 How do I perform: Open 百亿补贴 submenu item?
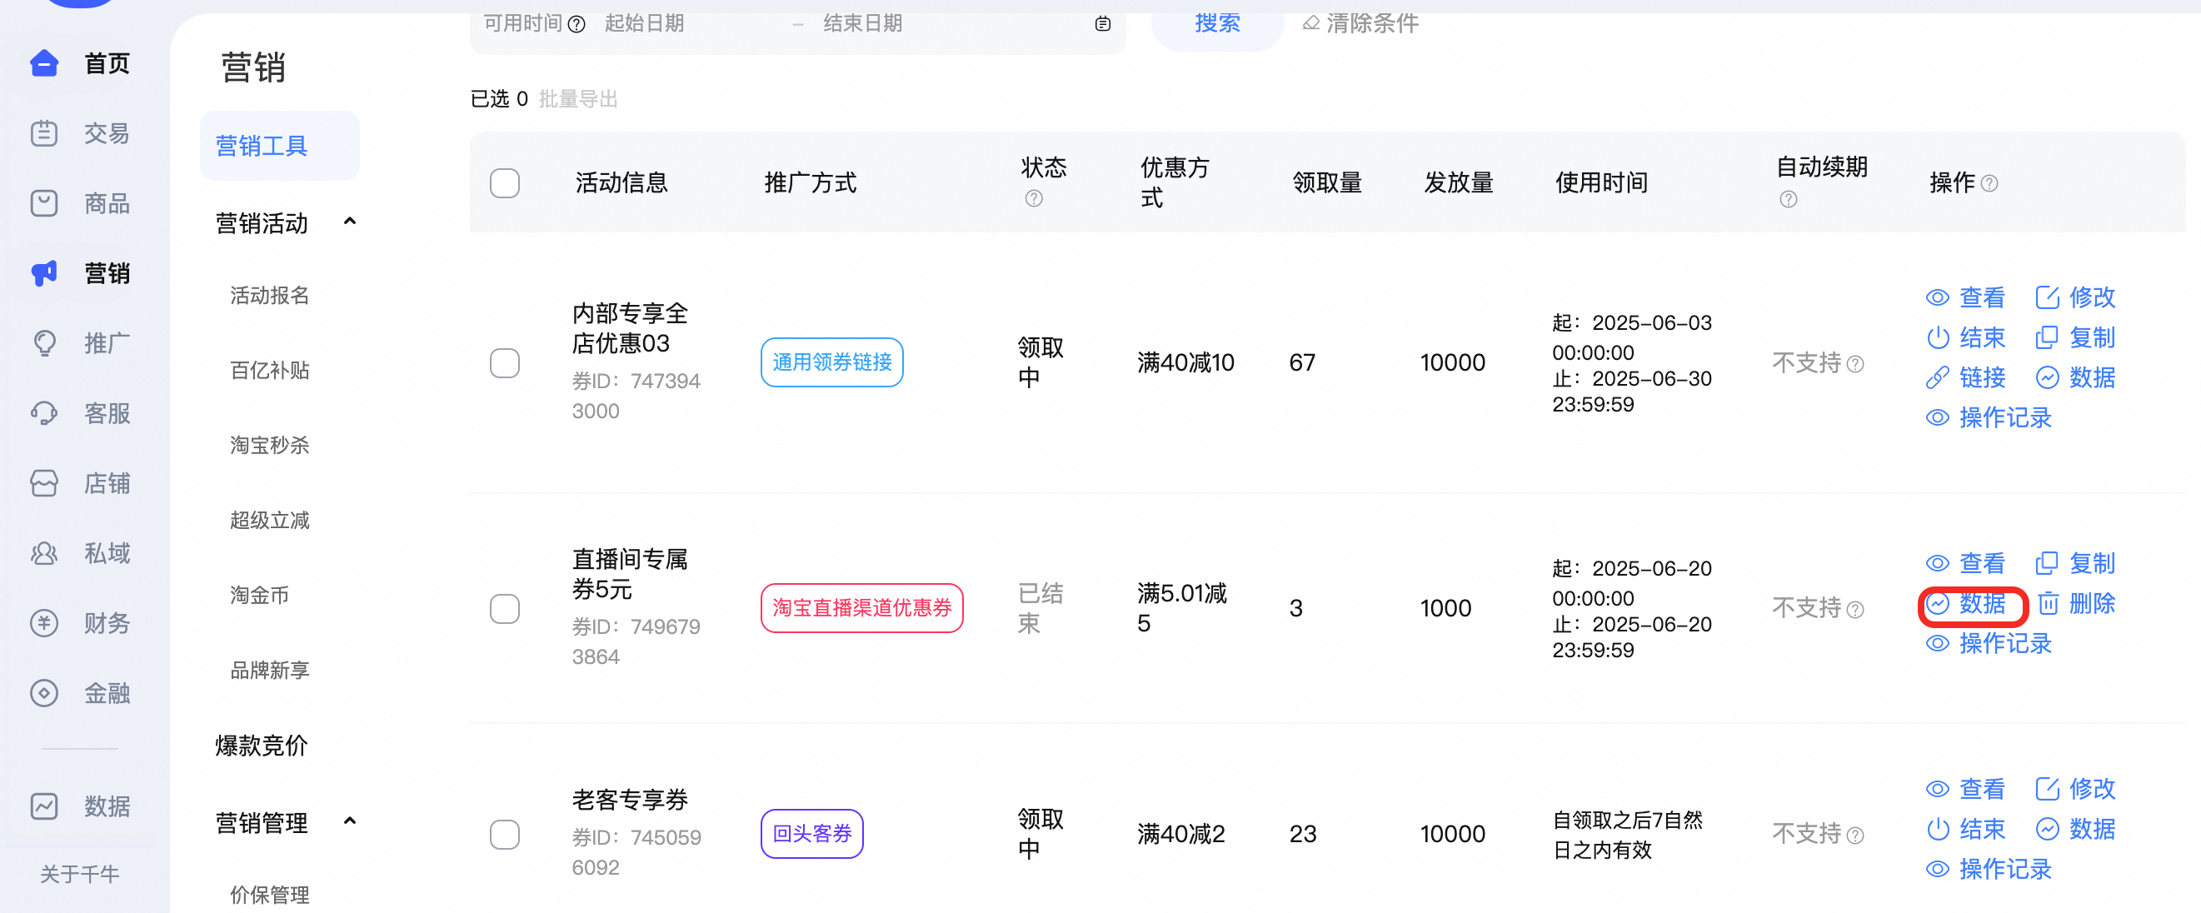[x=270, y=370]
